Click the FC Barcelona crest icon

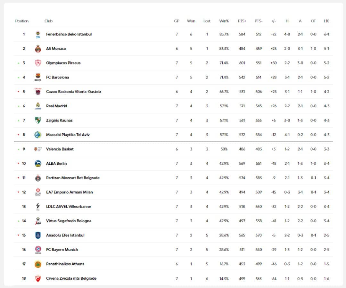[38, 77]
